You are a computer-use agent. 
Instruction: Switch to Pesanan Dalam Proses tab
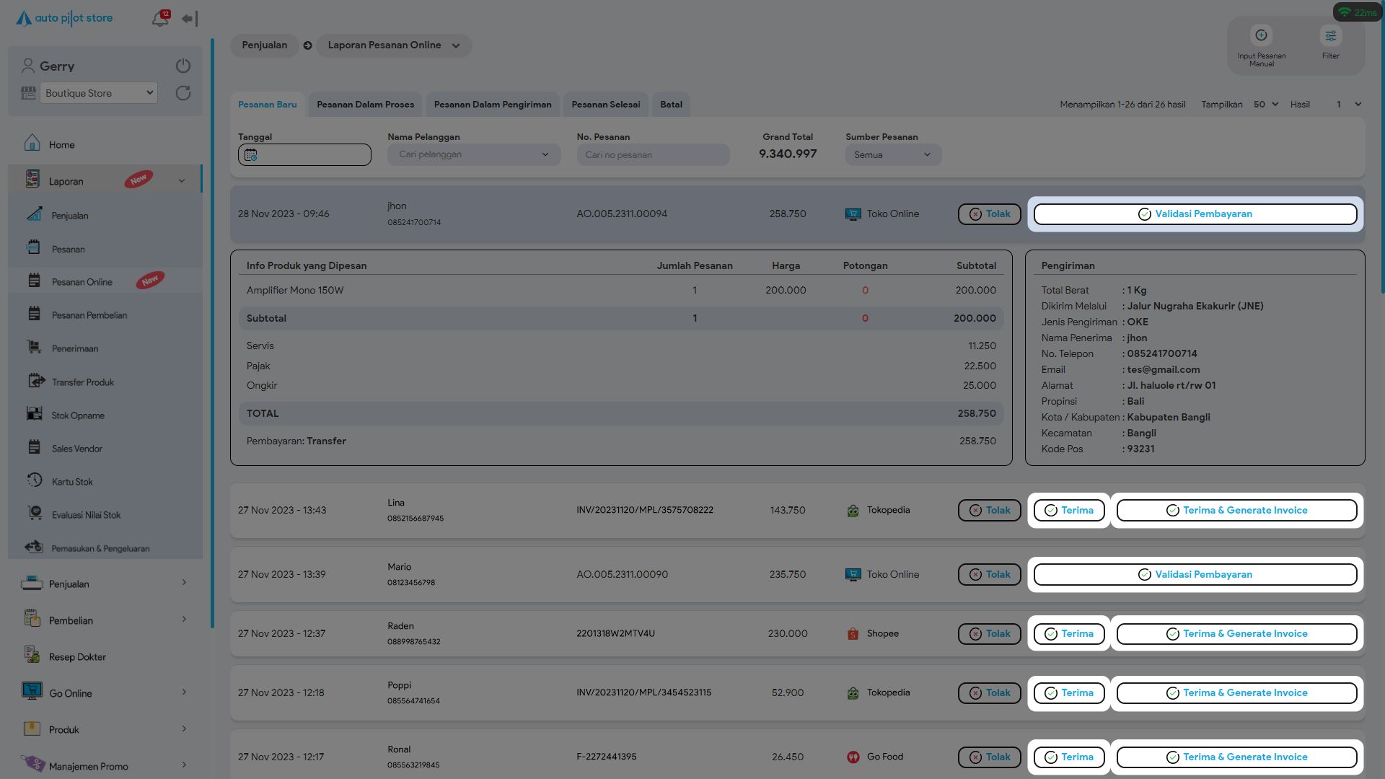(365, 105)
